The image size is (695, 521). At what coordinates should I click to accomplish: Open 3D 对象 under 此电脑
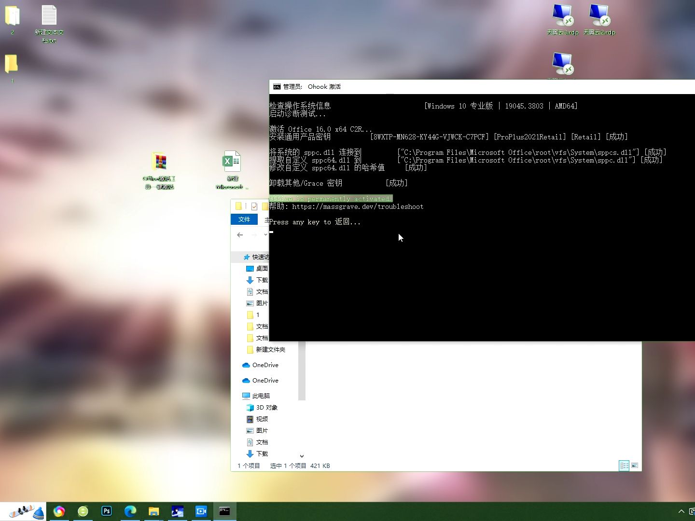click(262, 408)
